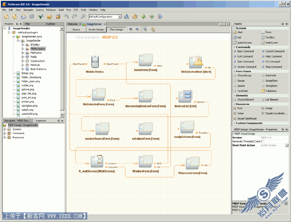Click the Flow Design view button

[116, 30]
